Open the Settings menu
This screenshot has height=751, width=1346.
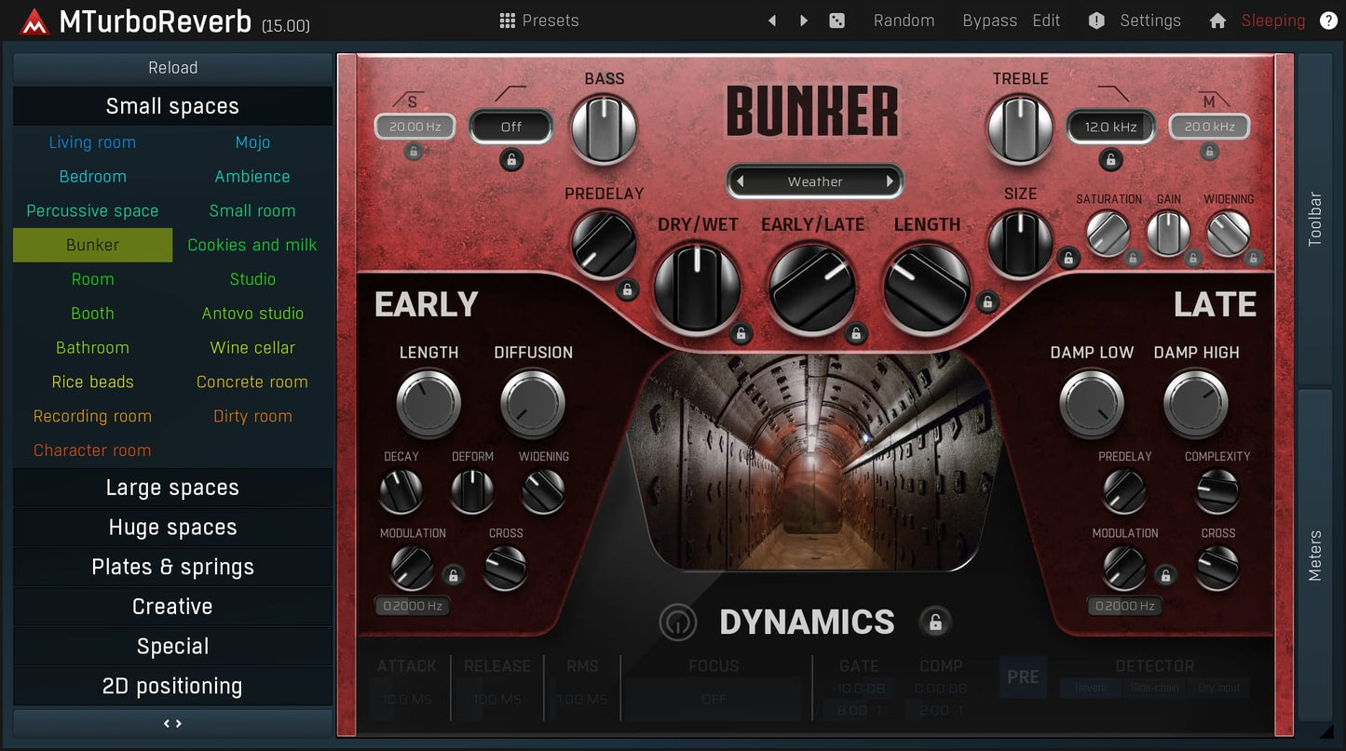1150,20
